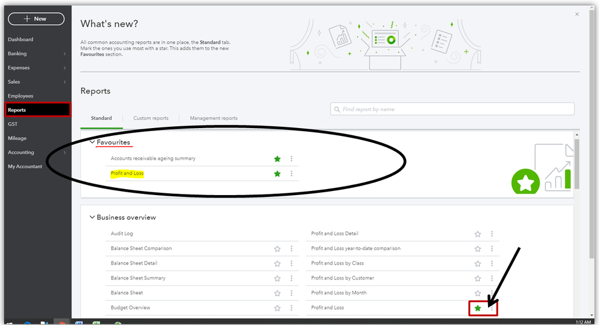
Task: Open more options for Balance Sheet
Action: (291, 293)
